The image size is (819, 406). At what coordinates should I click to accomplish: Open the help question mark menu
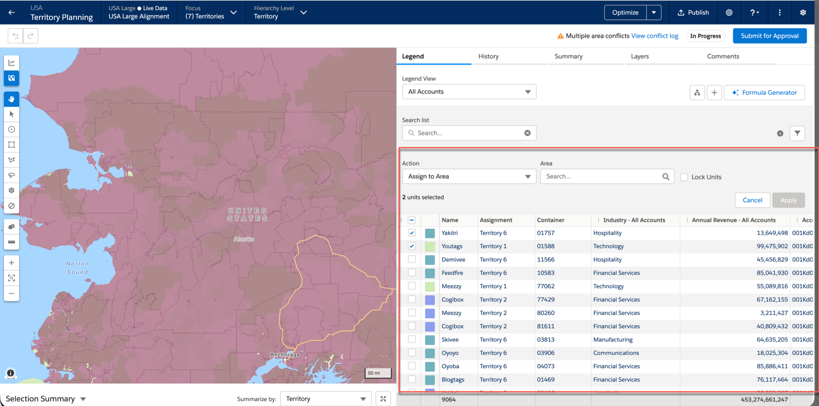754,13
